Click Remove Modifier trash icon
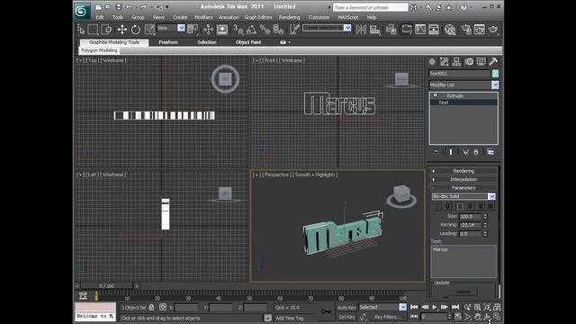The image size is (576, 324). 476,152
